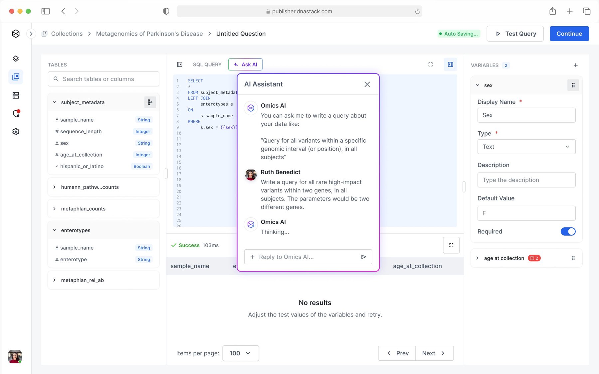Open the data tables icon in sidebar
The image size is (599, 374).
(x=16, y=95)
